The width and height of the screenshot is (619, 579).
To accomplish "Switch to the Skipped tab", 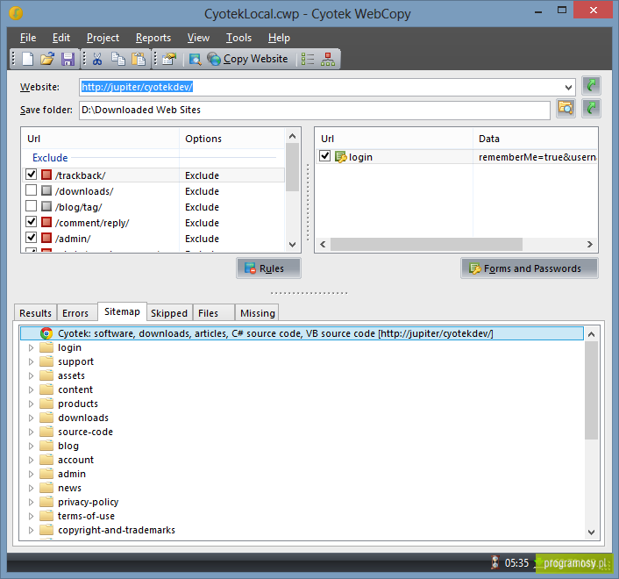I will pos(169,313).
